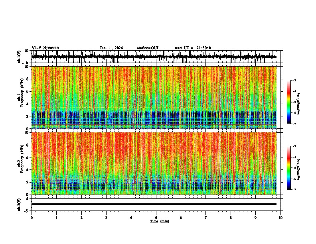Click the '6' tick on the time axis
This screenshot has height=244, width=316.
tap(181, 218)
